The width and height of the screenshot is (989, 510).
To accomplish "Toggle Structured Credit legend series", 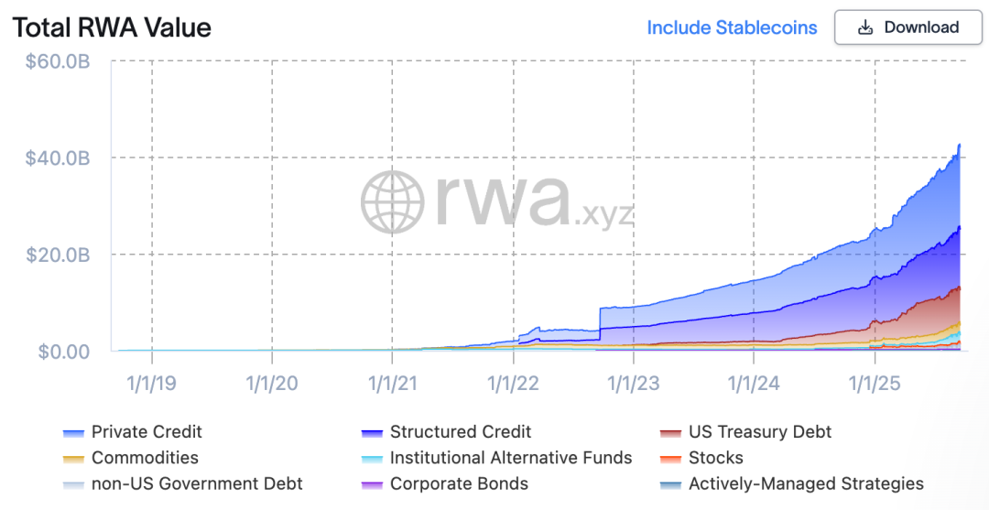I will tap(460, 431).
